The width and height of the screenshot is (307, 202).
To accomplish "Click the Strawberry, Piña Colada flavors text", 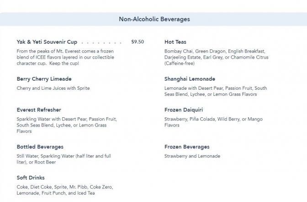I will pos(213,122).
